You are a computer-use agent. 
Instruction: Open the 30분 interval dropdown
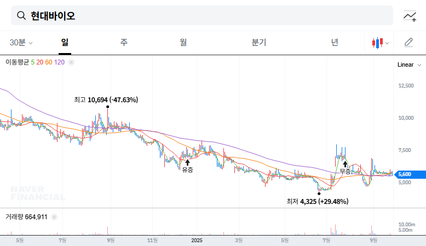[21, 43]
